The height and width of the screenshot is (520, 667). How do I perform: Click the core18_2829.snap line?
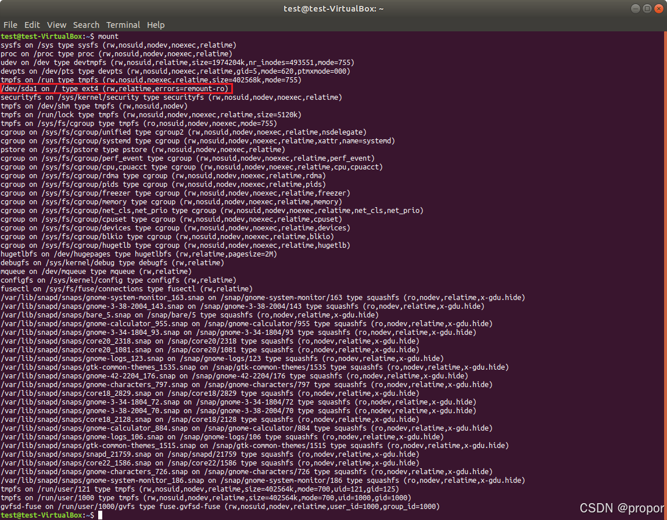(x=210, y=393)
